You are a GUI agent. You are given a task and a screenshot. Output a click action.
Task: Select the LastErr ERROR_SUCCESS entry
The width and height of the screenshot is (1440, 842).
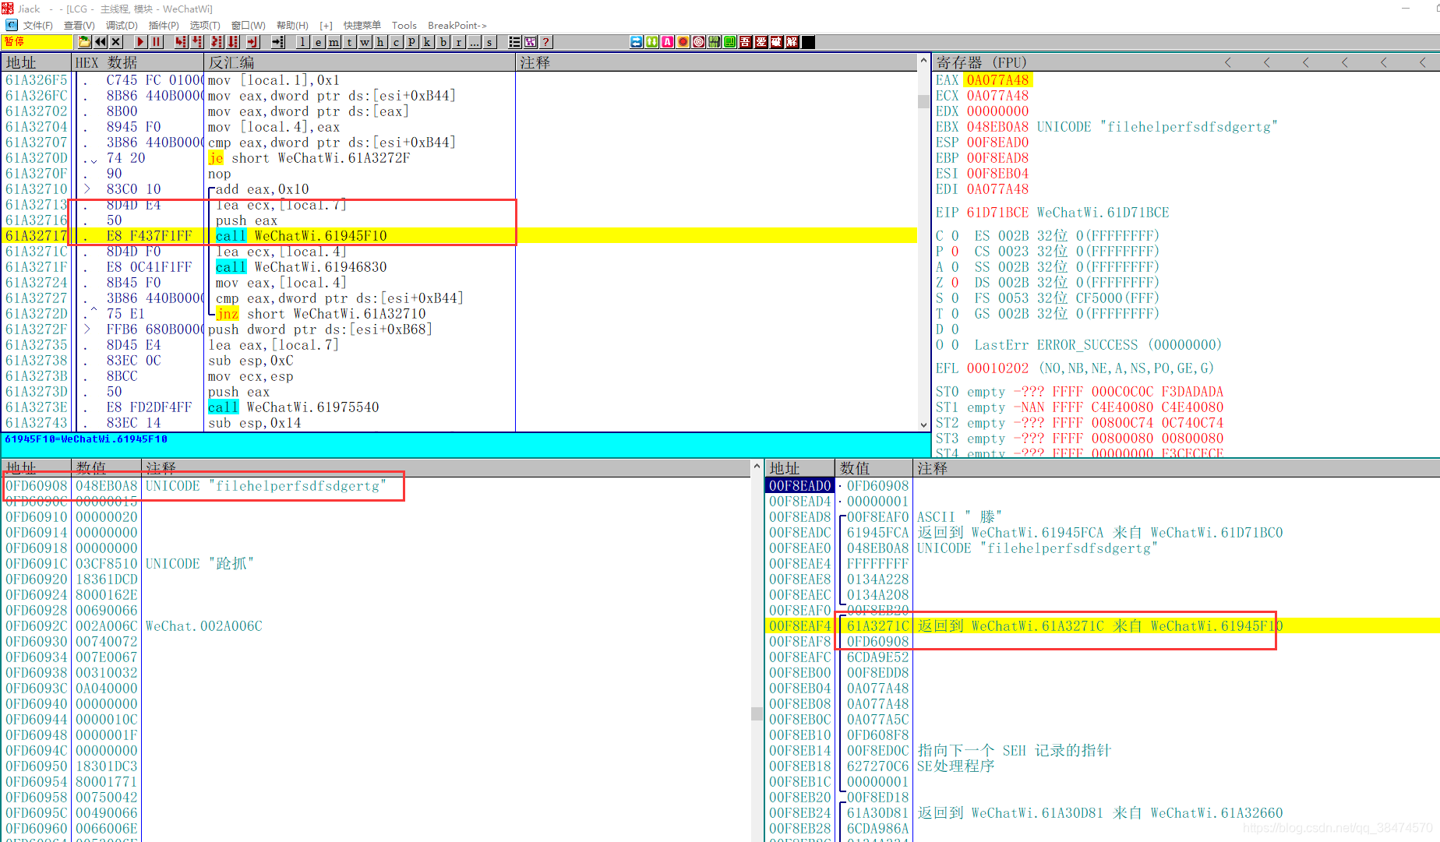[x=1097, y=345]
